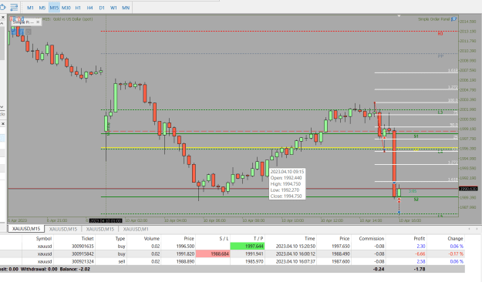The width and height of the screenshot is (482, 282).
Task: Click the PP pivot point line label
Action: tap(440, 56)
